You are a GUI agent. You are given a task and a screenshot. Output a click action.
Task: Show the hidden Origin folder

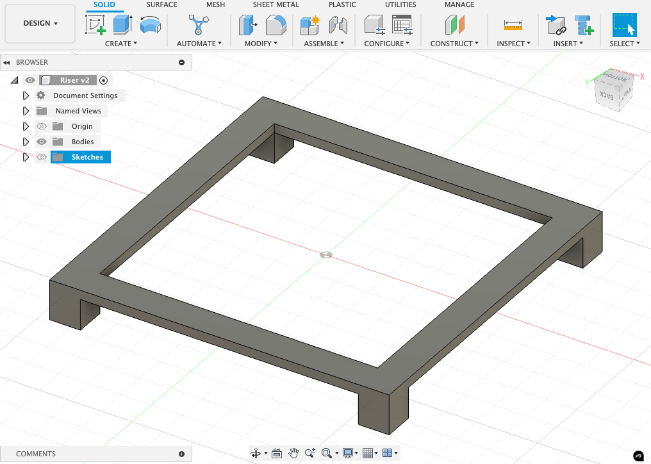(x=42, y=126)
